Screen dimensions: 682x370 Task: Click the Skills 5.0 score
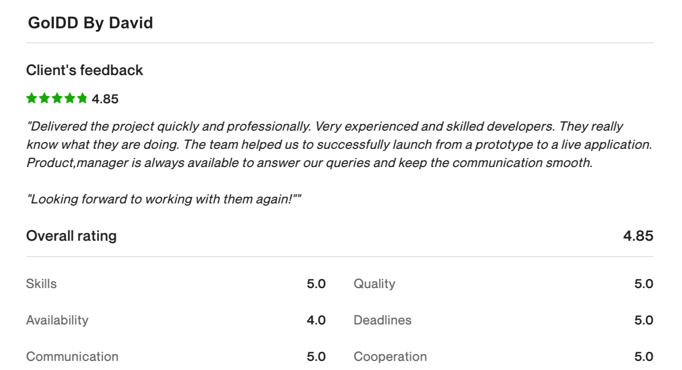[x=316, y=284]
